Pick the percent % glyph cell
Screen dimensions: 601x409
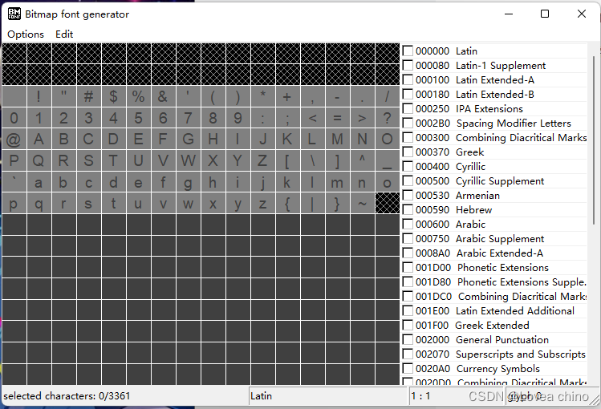(x=139, y=96)
